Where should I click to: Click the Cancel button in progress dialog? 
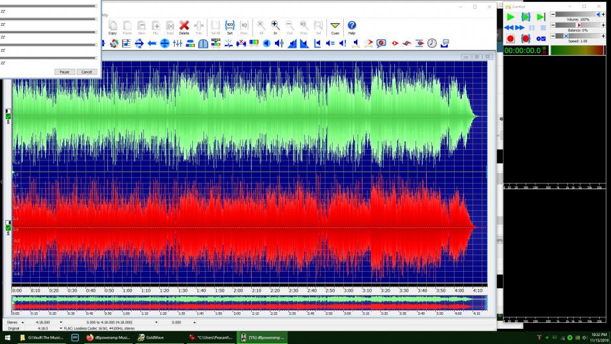(86, 72)
